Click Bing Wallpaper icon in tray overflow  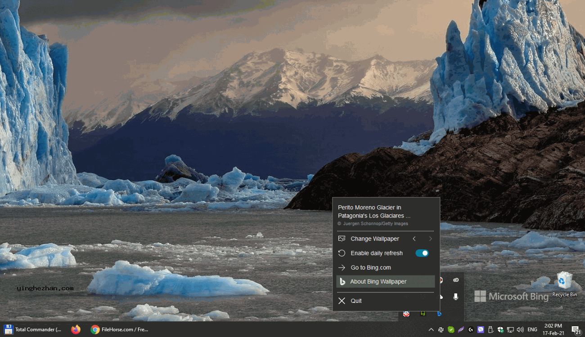coord(440,314)
